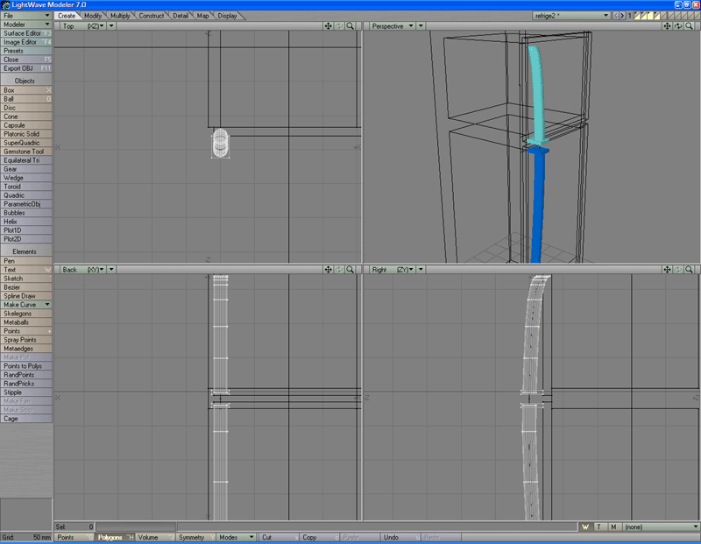Click the rotate icon in Right viewport
The width and height of the screenshot is (701, 544).
(678, 270)
